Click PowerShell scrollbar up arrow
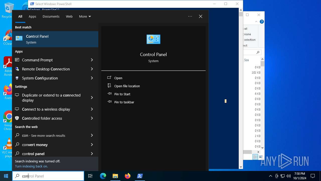Screen dimensions: 321x181 coord(241,10)
